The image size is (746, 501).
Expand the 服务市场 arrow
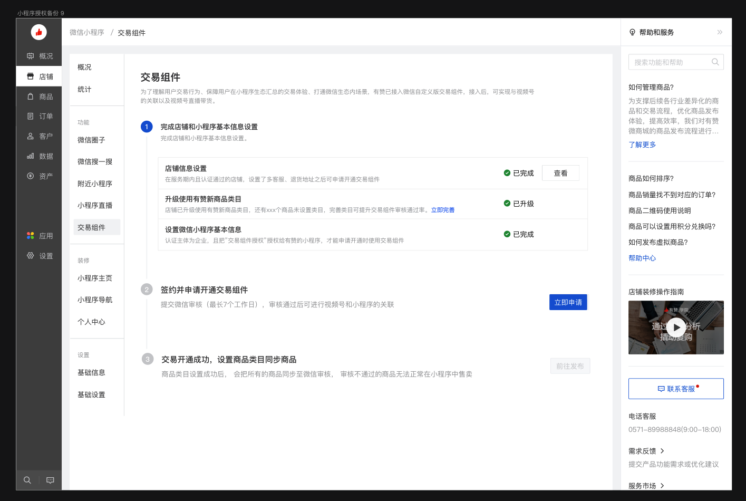[662, 486]
